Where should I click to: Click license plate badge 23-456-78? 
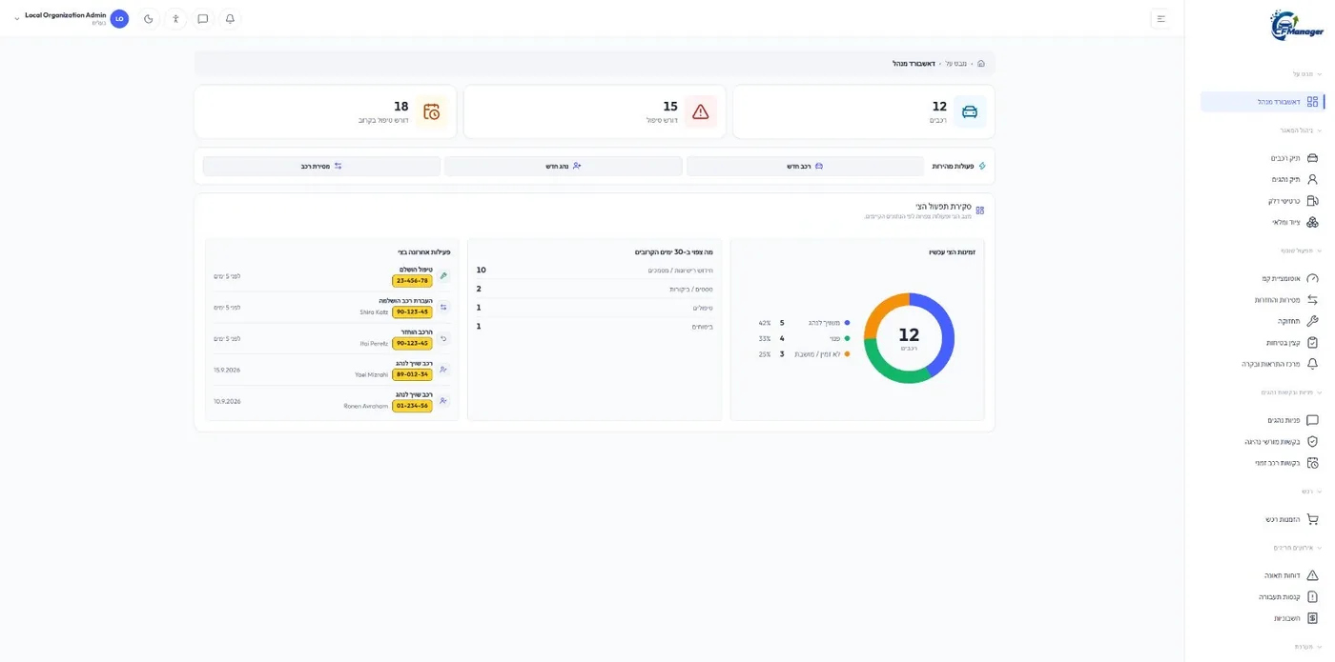[412, 281]
